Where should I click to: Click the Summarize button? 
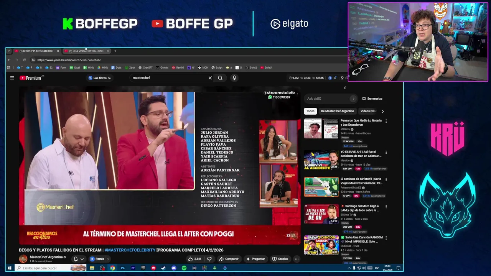point(372,99)
